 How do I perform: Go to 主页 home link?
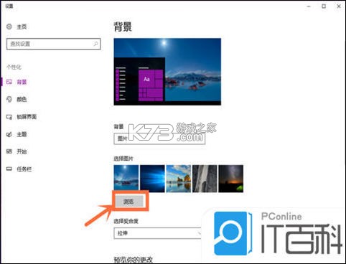(22, 27)
